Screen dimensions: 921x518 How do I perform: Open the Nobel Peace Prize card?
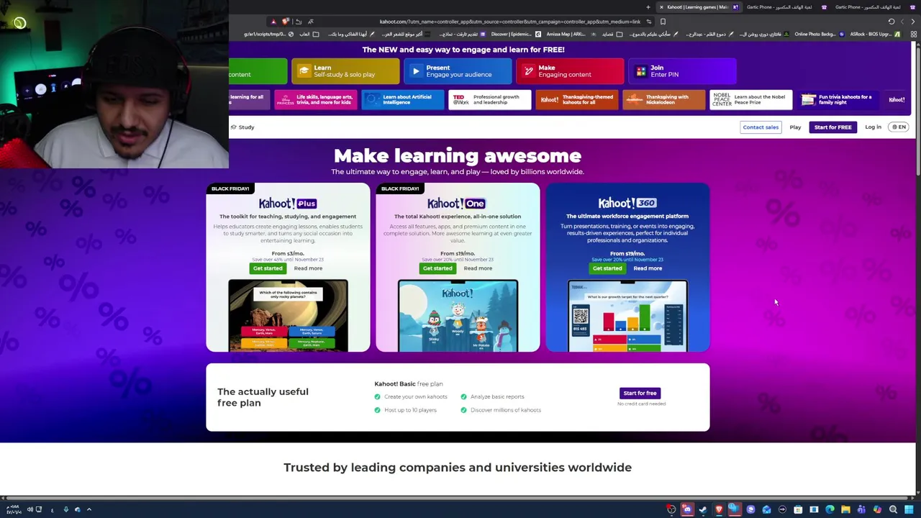click(x=750, y=100)
